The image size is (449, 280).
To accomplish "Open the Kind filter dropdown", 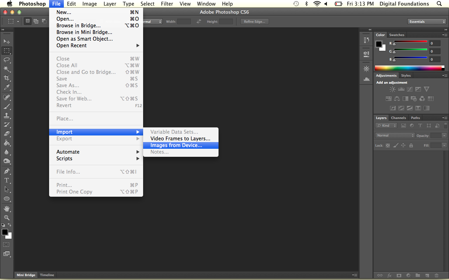I will pos(386,126).
